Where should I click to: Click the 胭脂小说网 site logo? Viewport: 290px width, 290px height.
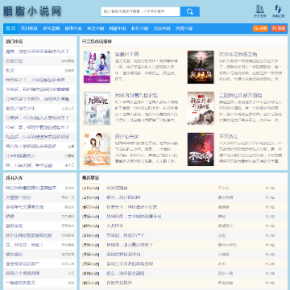[x=32, y=11]
